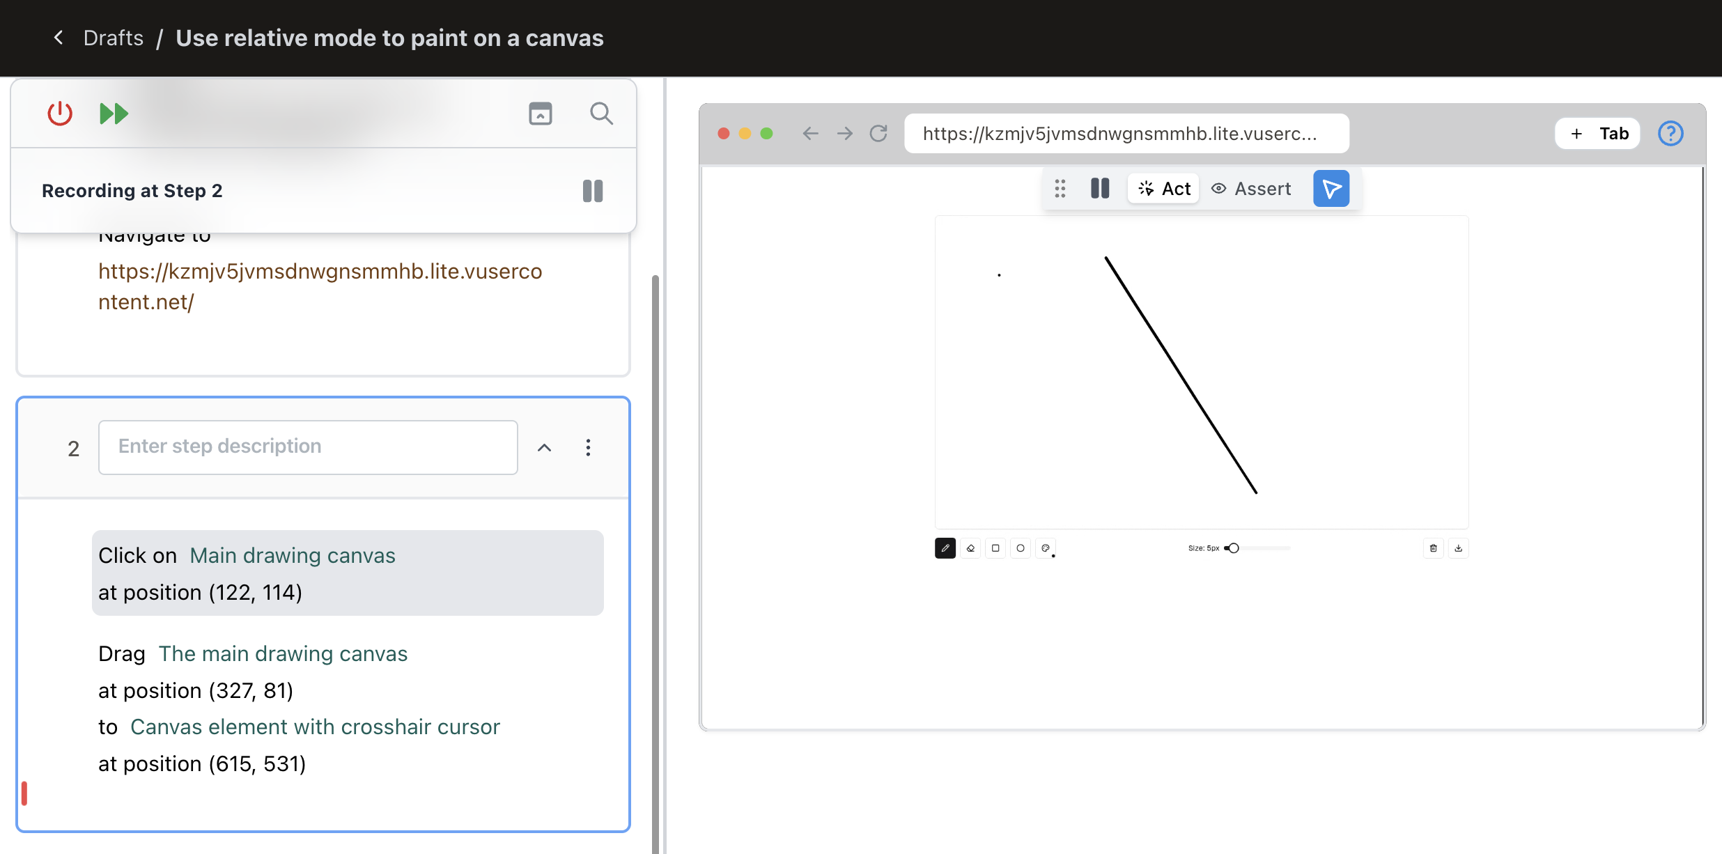
Task: Pause the in-browser recorder toolbar
Action: 1100,189
